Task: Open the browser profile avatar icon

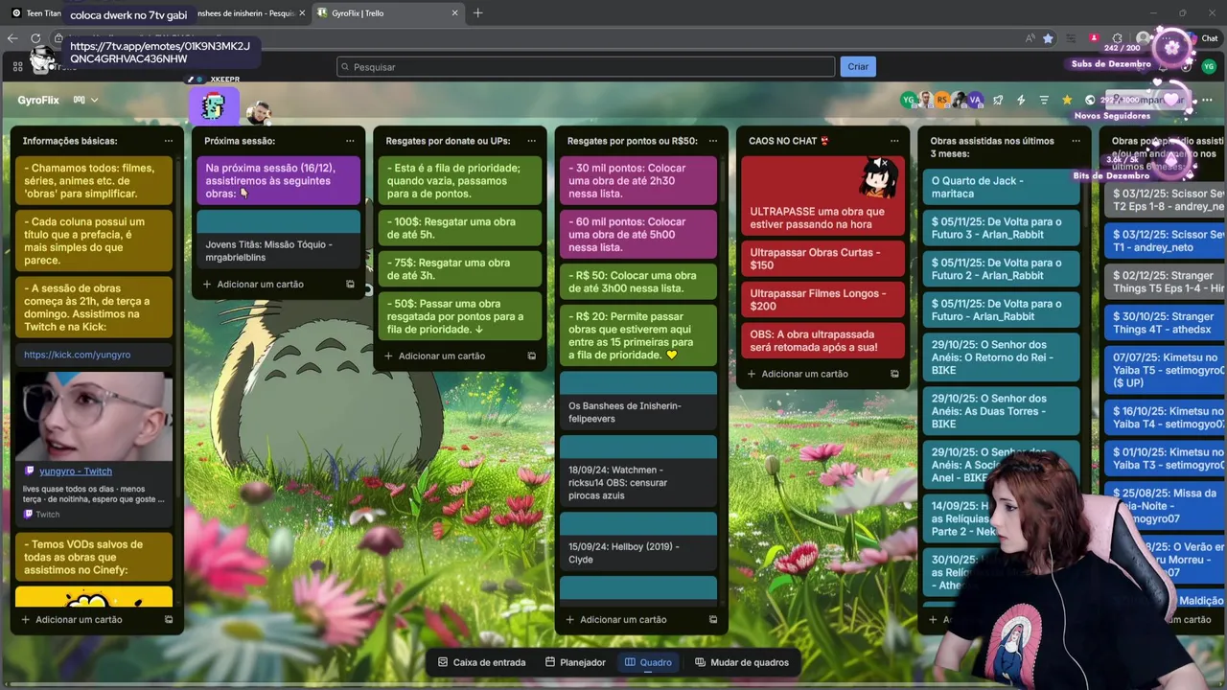Action: (x=1143, y=38)
